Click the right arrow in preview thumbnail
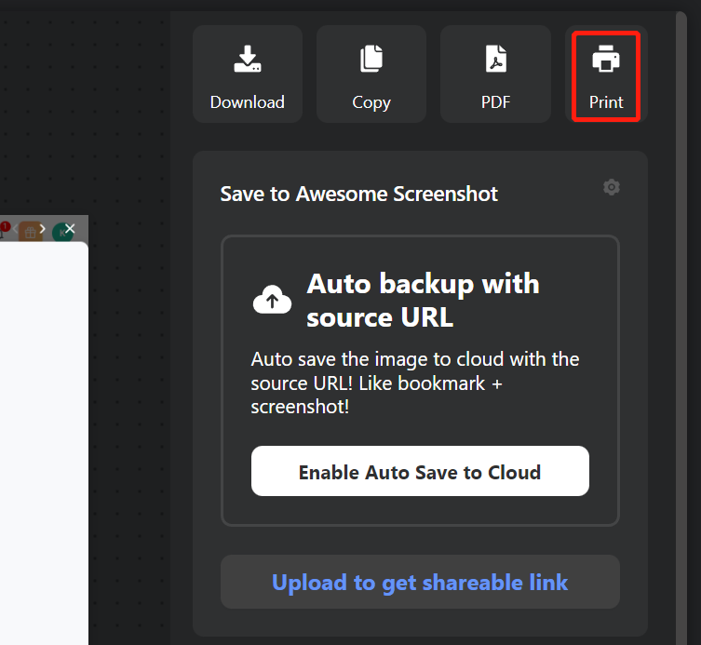The width and height of the screenshot is (701, 645). pos(42,229)
